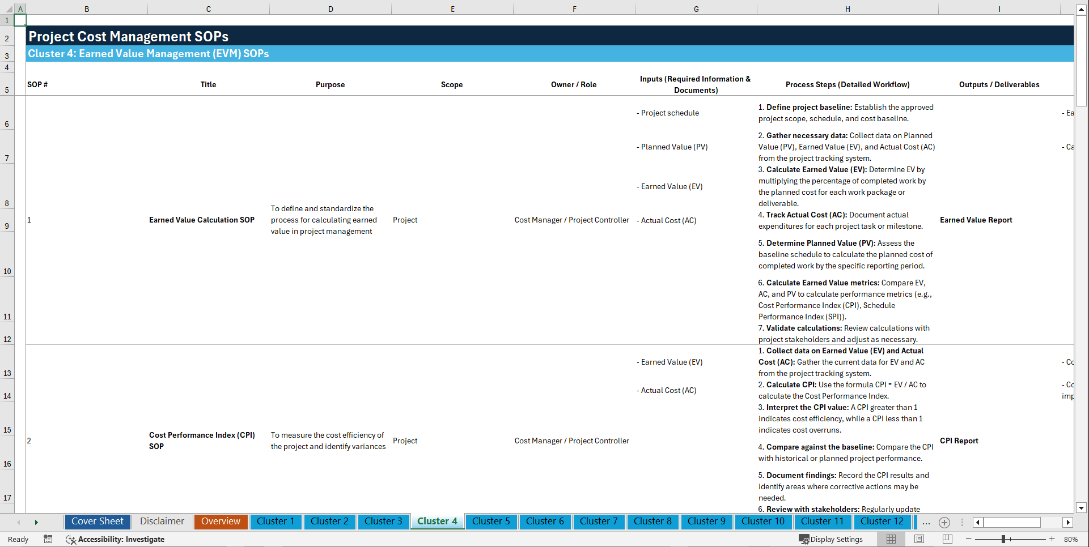Click the left sheet-tab scroll arrow
Image resolution: width=1089 pixels, height=547 pixels.
tap(19, 522)
